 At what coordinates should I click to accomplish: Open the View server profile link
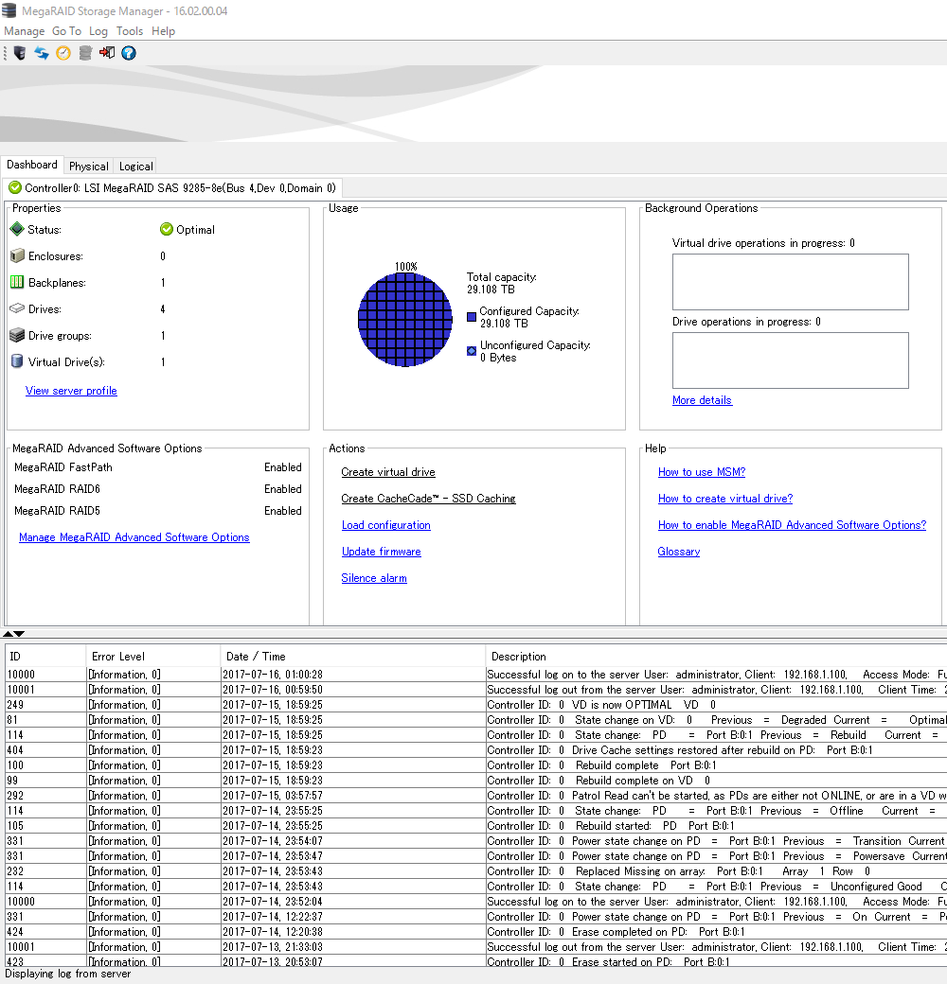(x=71, y=391)
